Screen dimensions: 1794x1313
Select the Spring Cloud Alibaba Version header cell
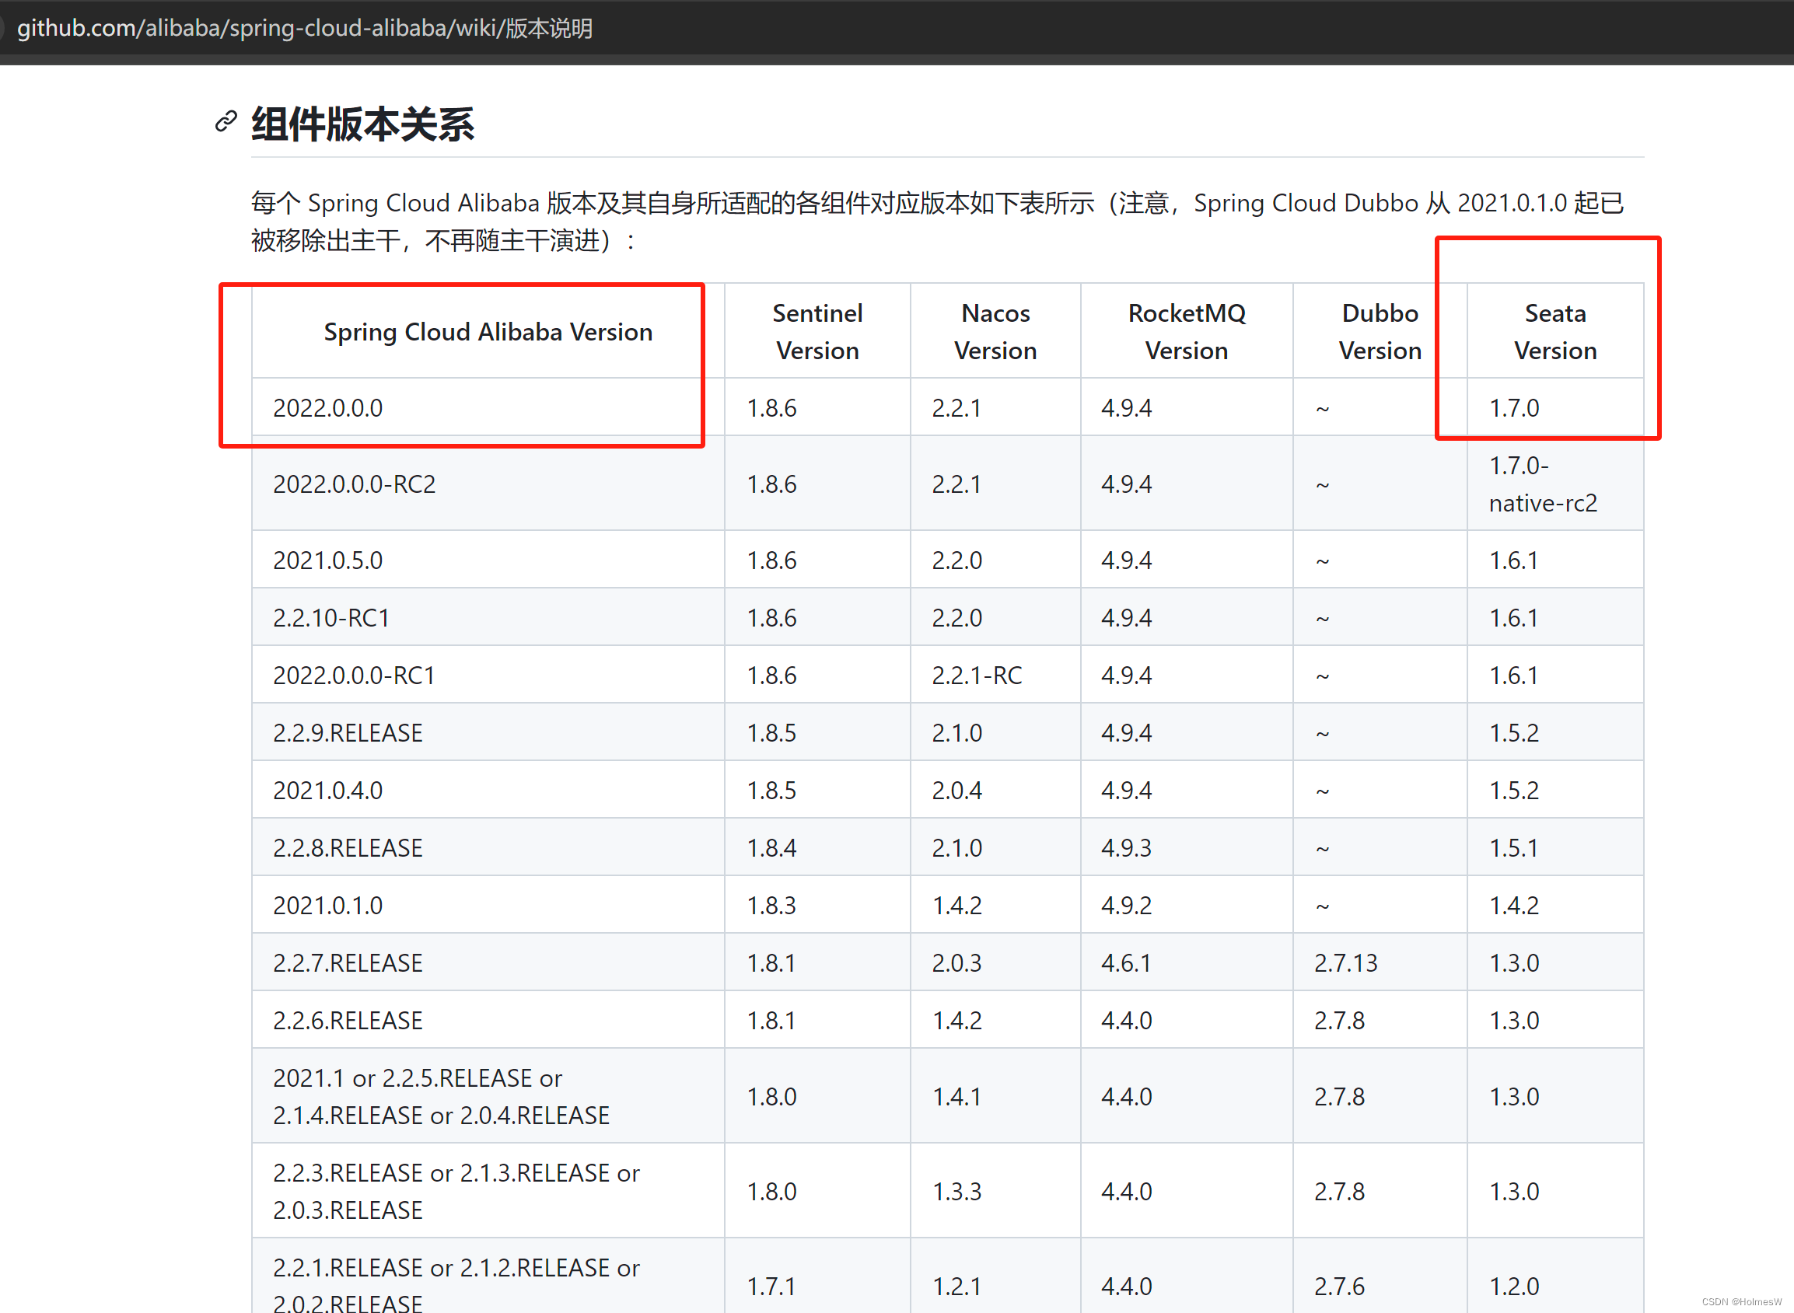(488, 331)
